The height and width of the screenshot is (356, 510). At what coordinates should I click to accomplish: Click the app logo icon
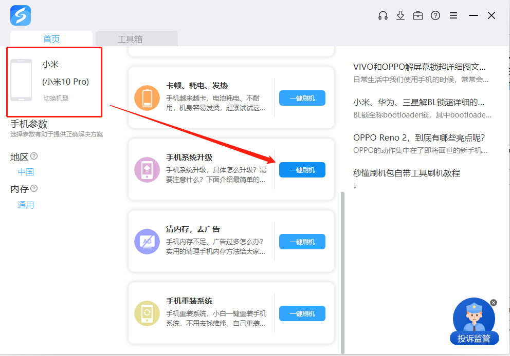(21, 15)
